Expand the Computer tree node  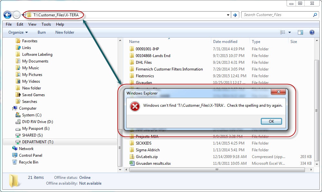pyautogui.click(x=11, y=108)
